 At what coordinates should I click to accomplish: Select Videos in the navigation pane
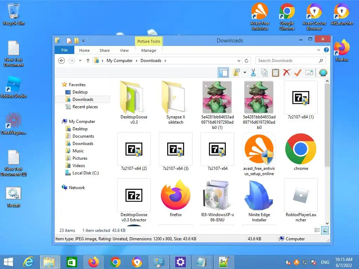pos(79,165)
